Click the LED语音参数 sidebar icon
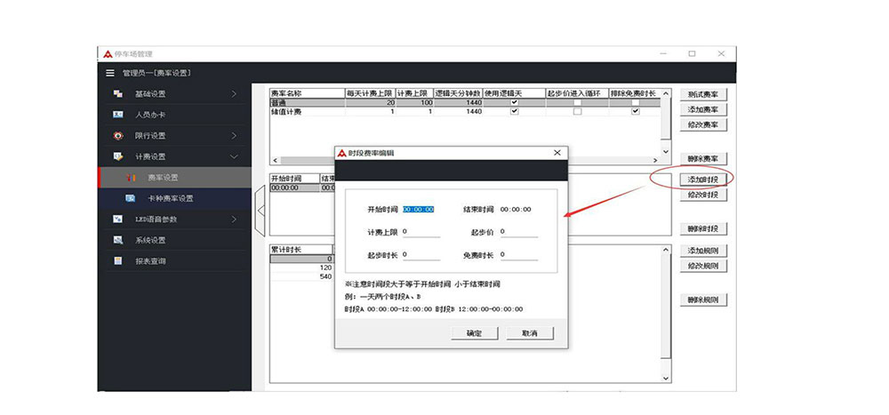This screenshot has width=889, height=415. click(117, 219)
